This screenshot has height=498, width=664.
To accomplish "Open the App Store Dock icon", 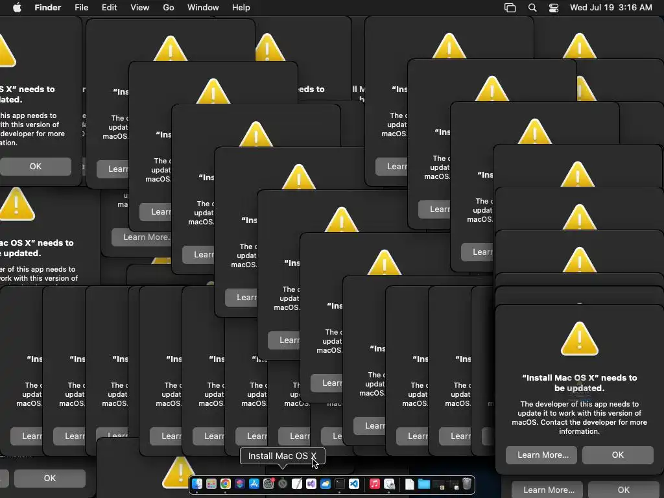I will pos(254,484).
